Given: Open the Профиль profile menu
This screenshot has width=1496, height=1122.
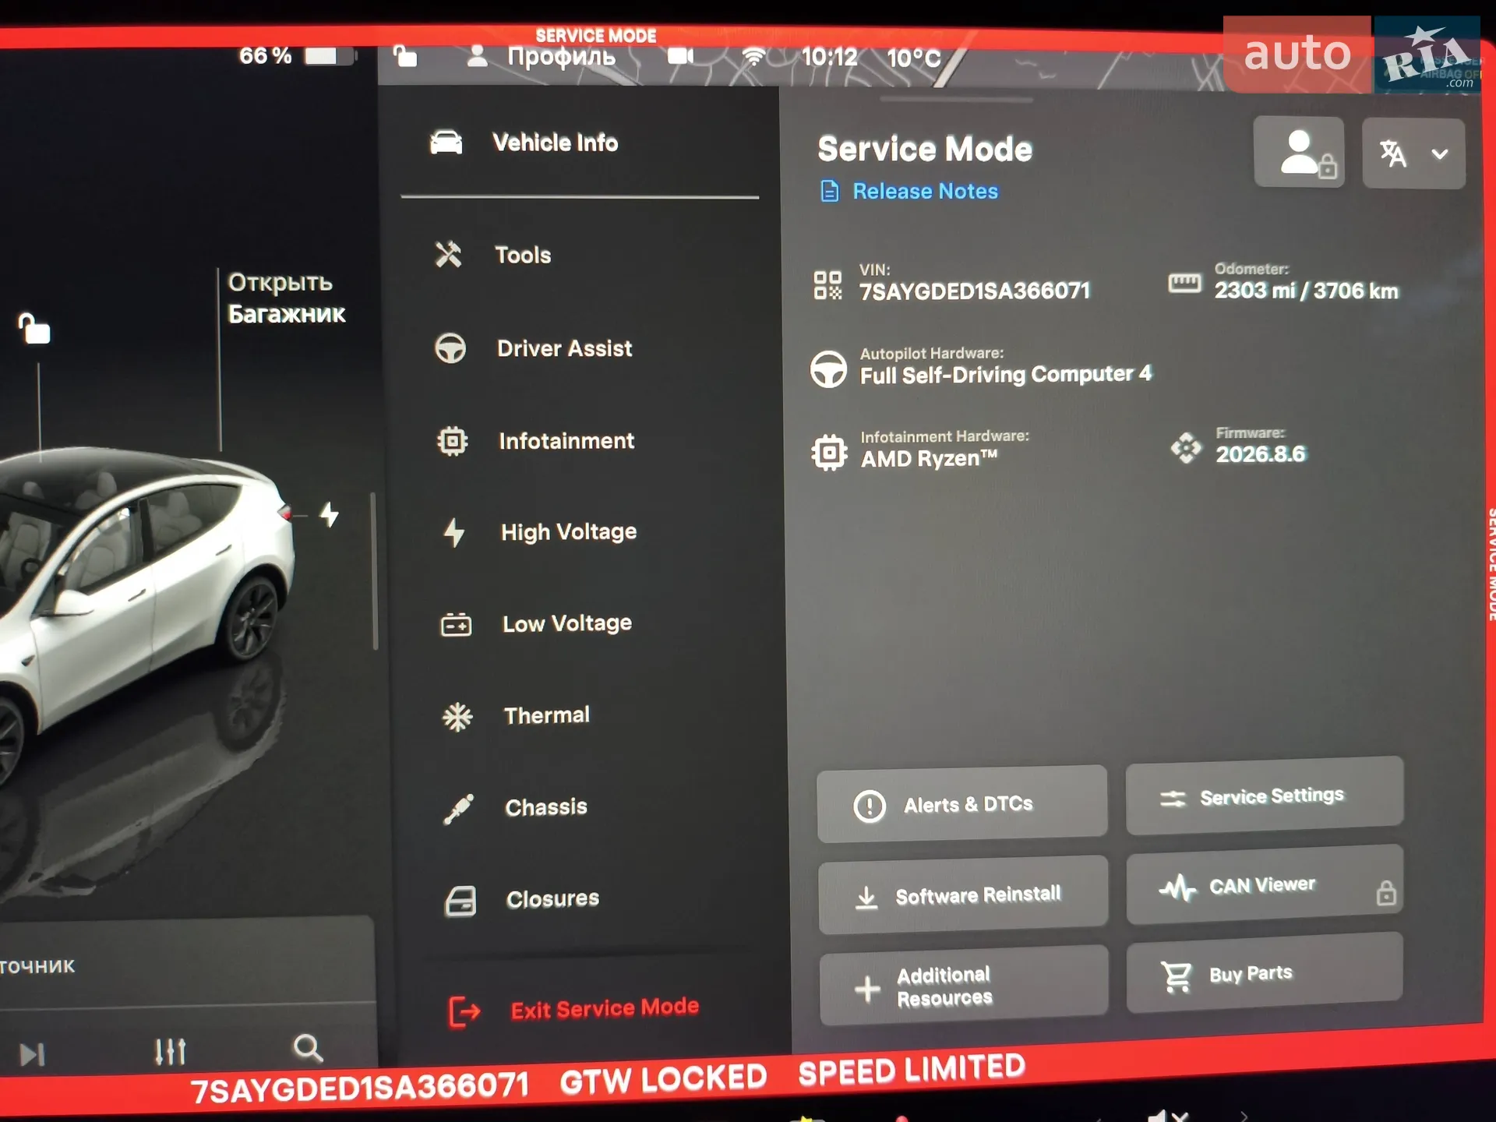Looking at the screenshot, I should [x=542, y=56].
